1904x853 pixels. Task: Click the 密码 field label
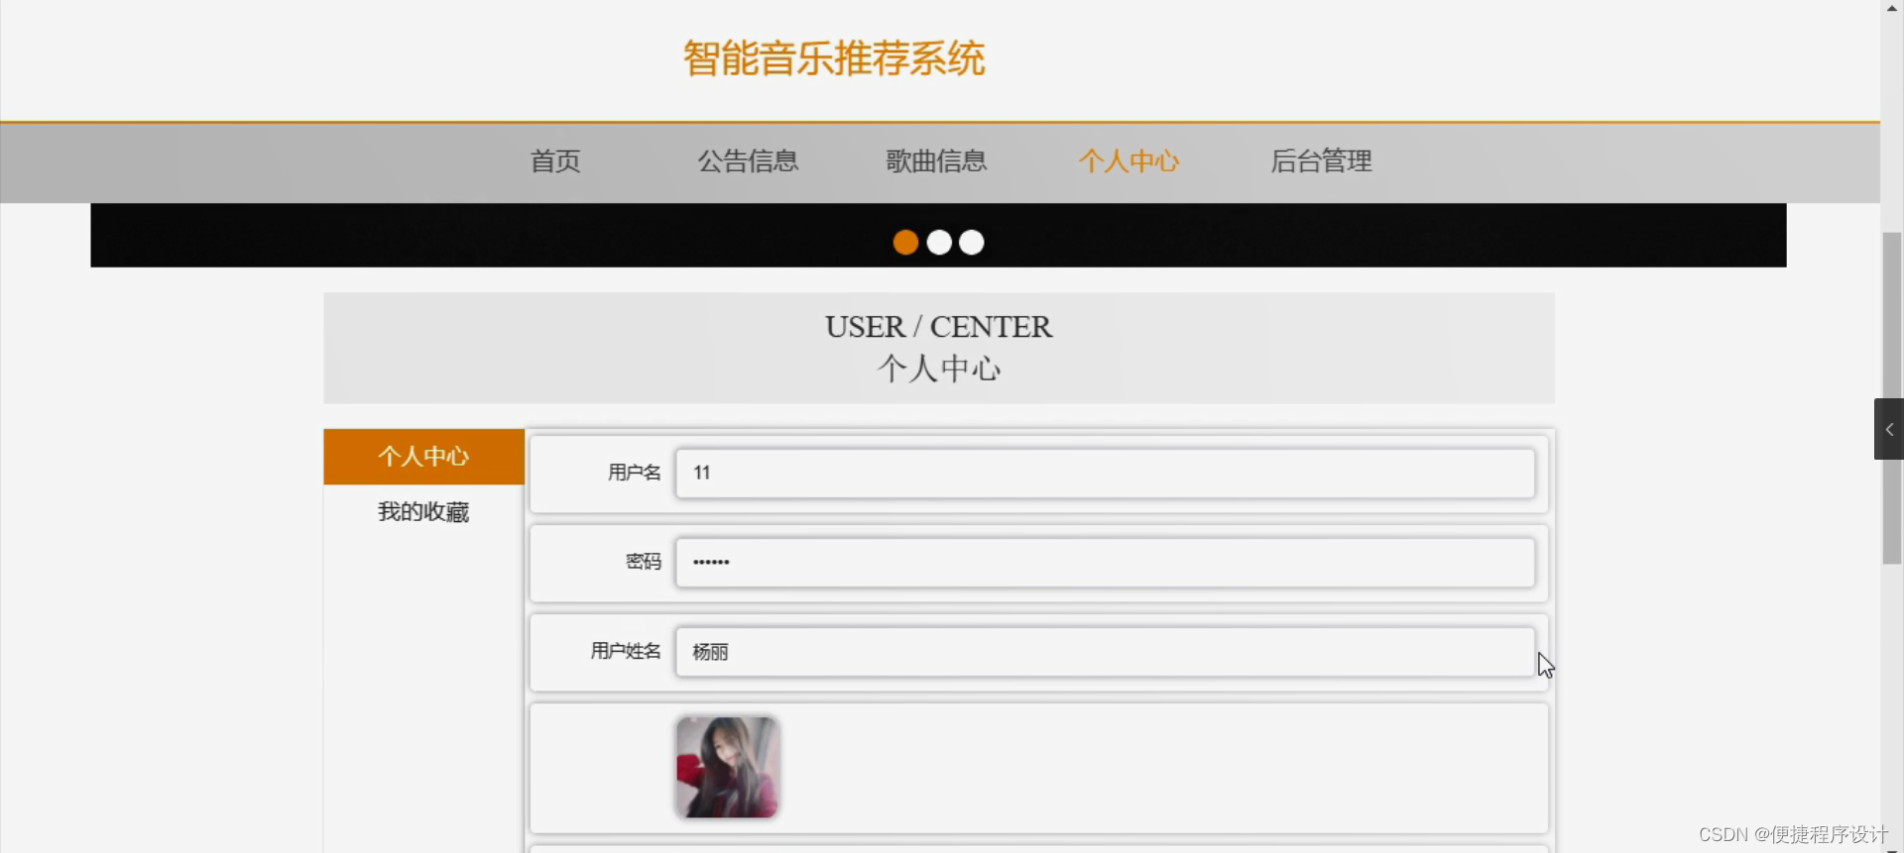(644, 562)
